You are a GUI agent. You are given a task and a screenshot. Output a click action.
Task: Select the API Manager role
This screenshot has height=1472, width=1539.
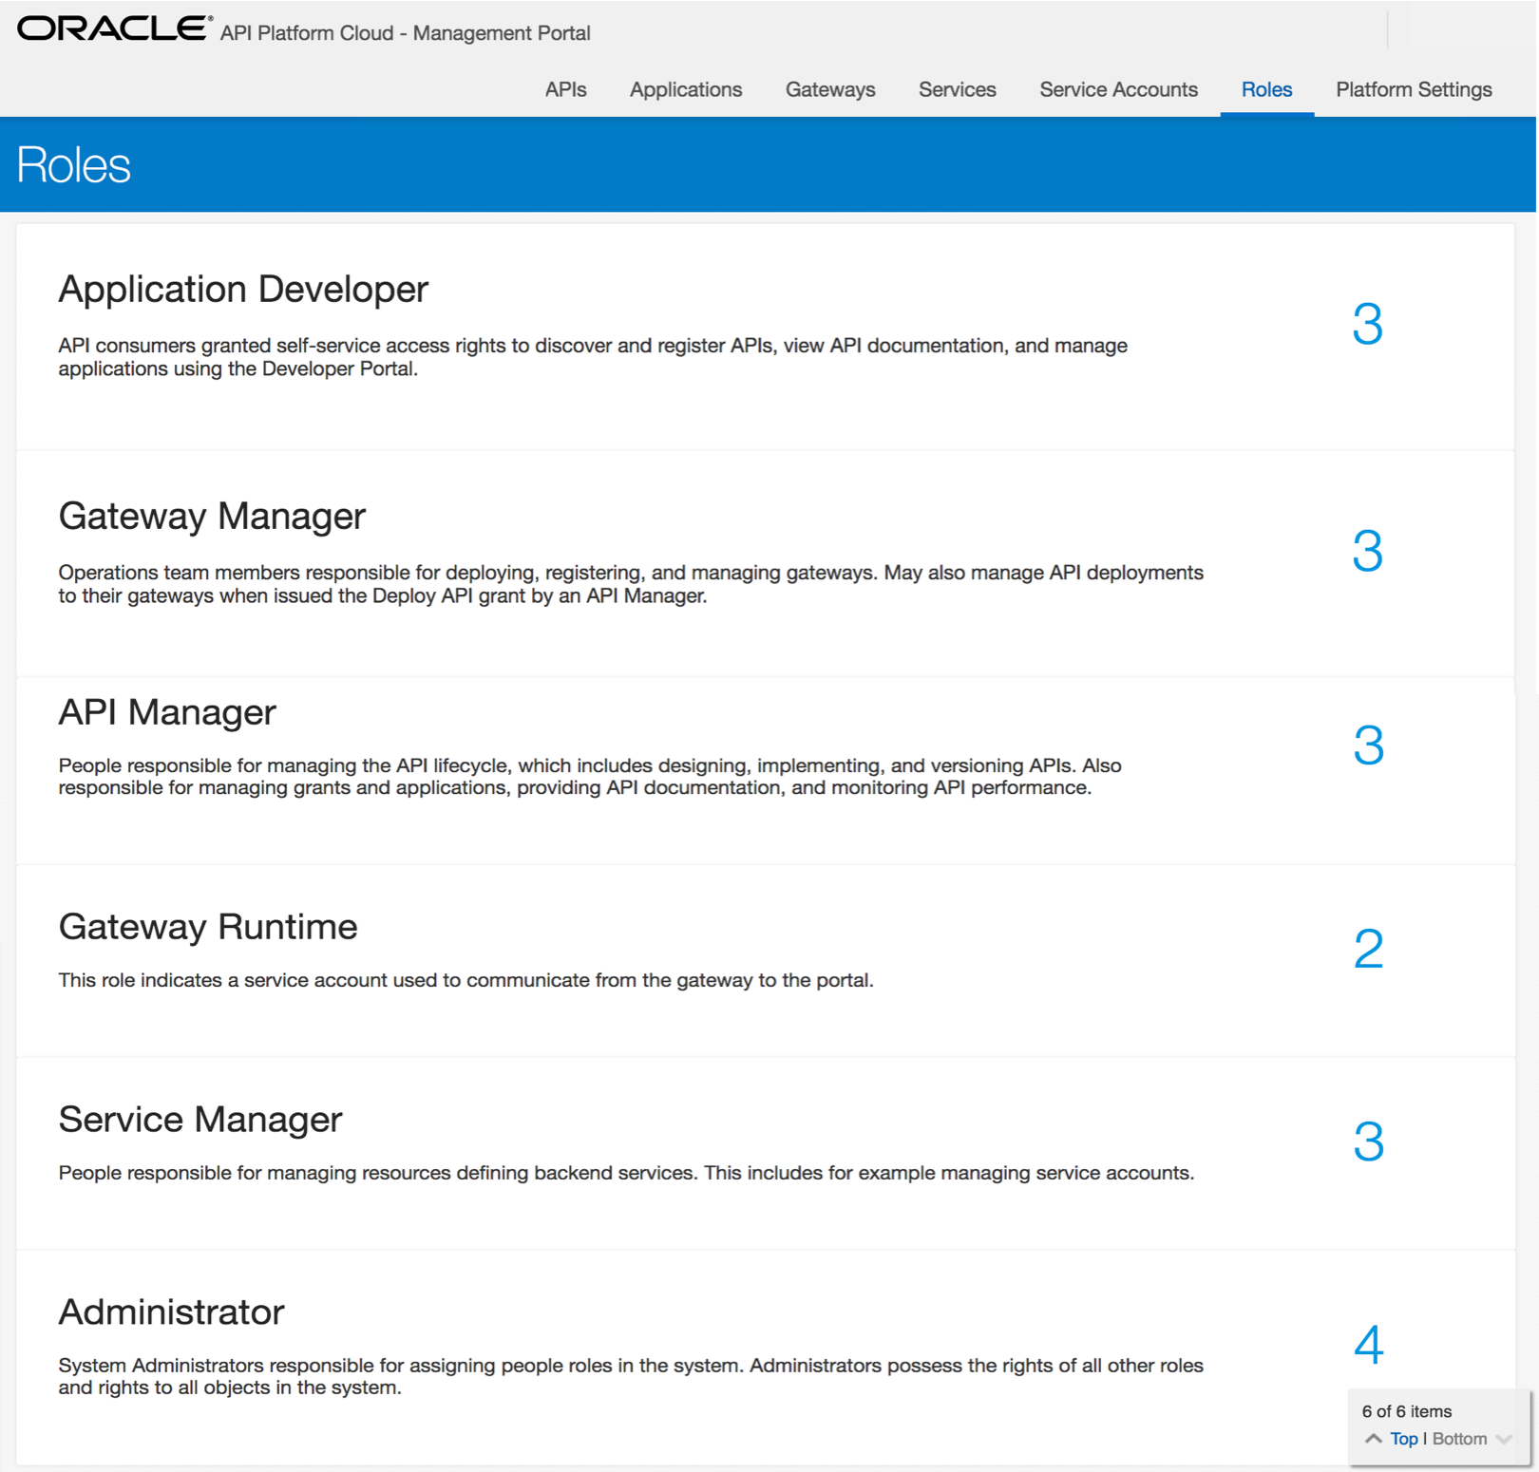point(167,712)
